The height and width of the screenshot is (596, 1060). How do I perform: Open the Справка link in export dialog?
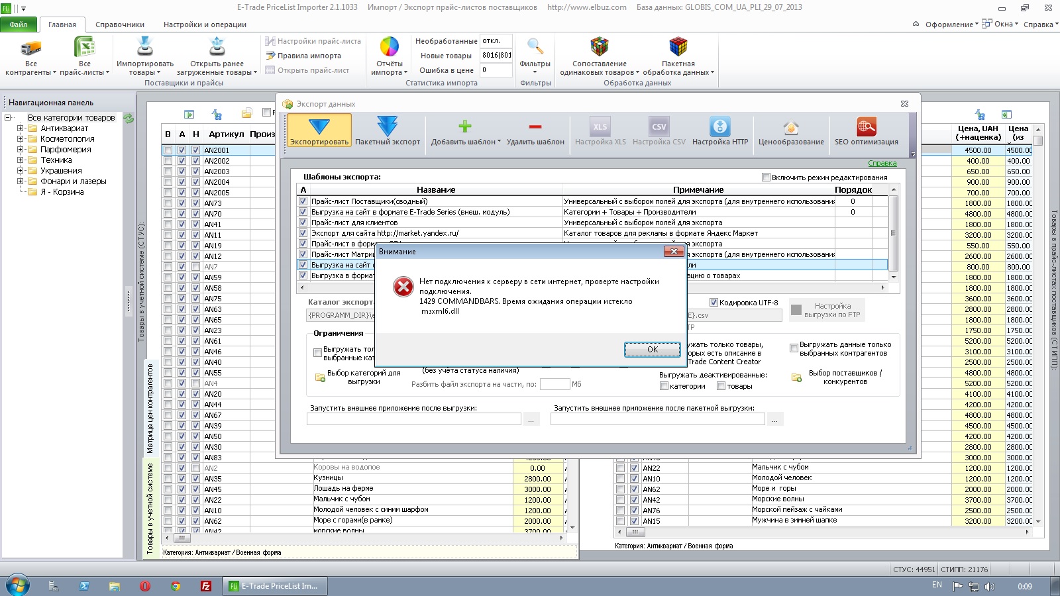click(882, 163)
